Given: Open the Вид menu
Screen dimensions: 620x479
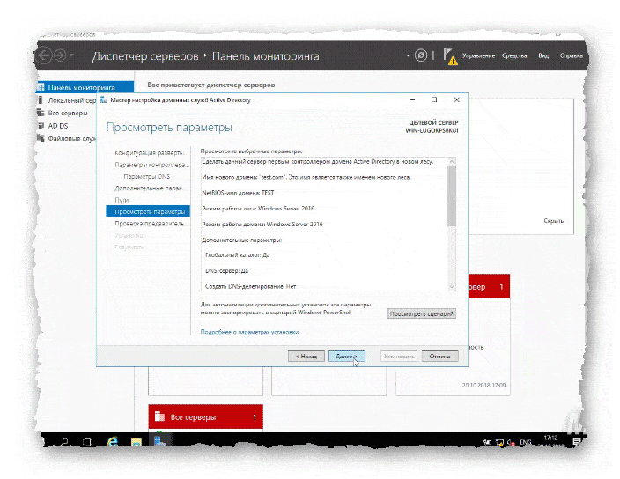Looking at the screenshot, I should pyautogui.click(x=543, y=56).
